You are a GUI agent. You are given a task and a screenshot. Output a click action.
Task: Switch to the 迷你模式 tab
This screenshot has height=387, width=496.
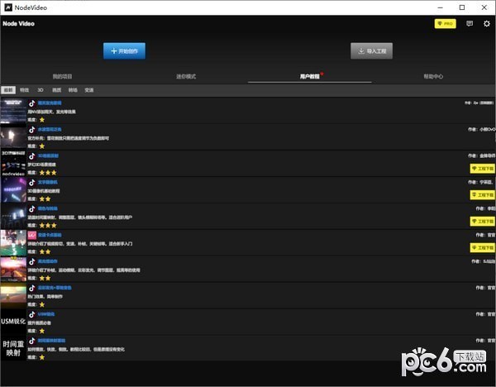tap(186, 76)
